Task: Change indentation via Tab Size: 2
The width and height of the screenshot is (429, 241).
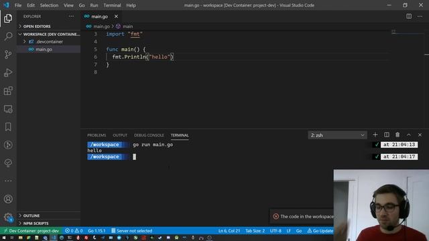Action: [255, 230]
